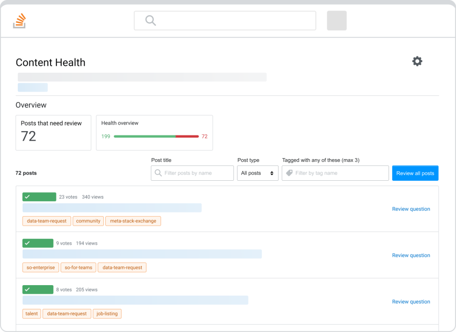This screenshot has height=332, width=456.
Task: Select data-team-request tag on 9 votes post
Action: tap(122, 267)
